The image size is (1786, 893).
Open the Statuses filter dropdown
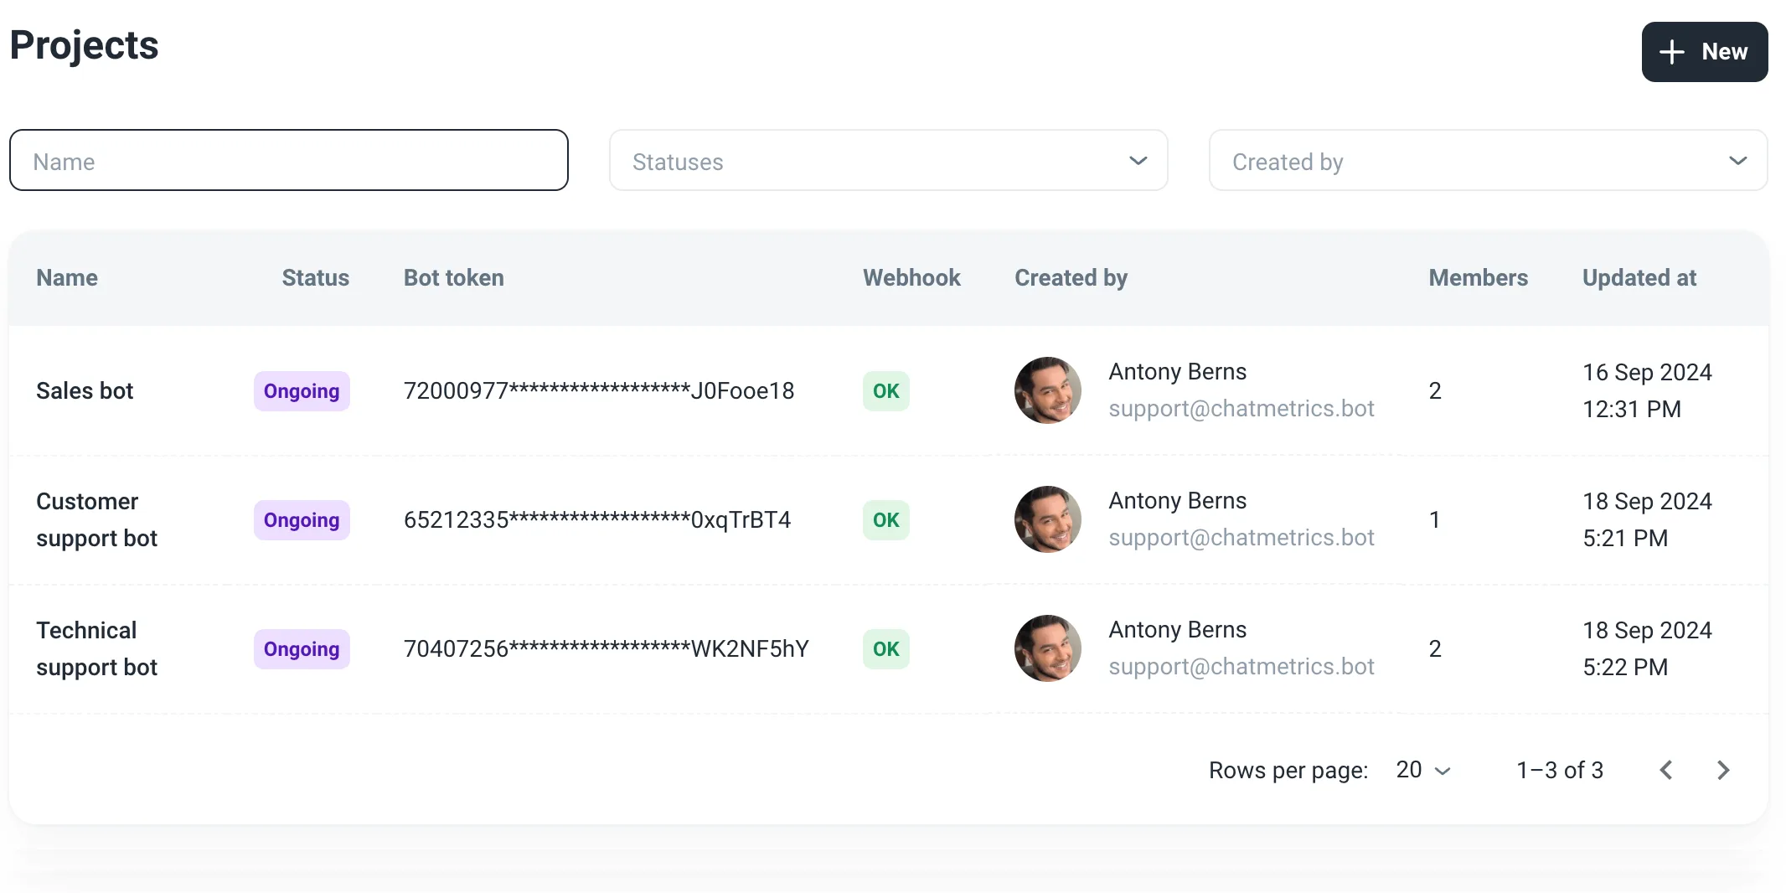tap(888, 160)
